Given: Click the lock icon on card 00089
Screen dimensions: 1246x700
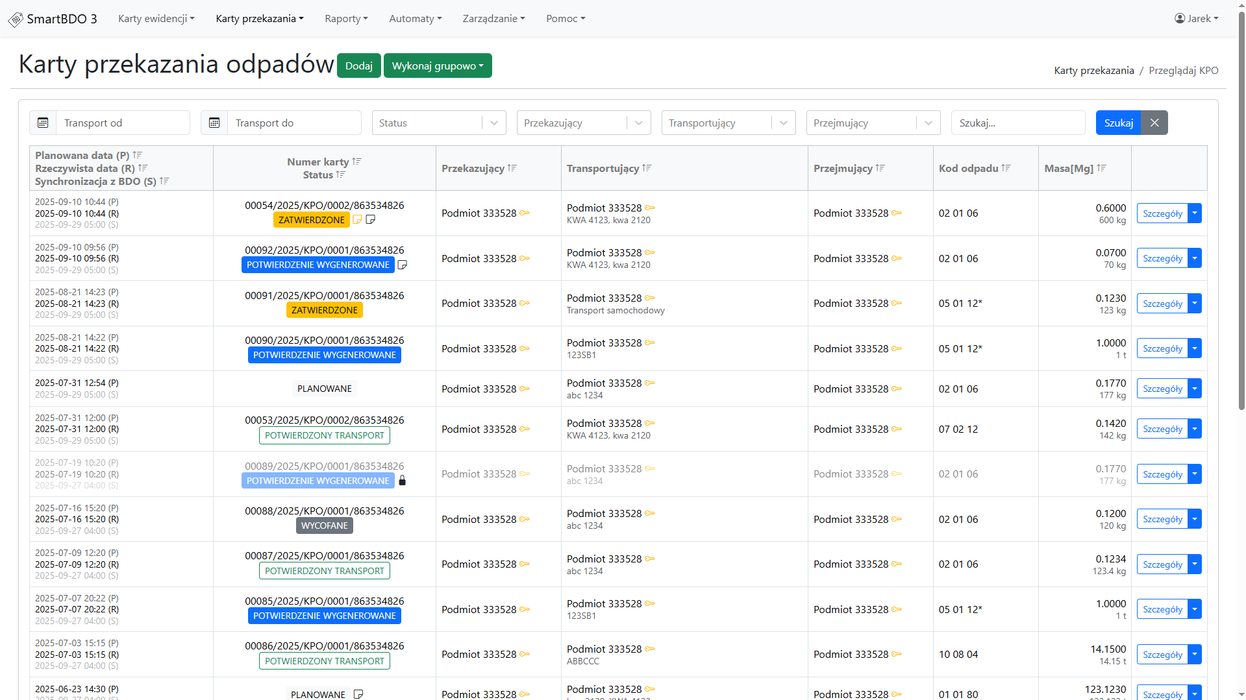Looking at the screenshot, I should (x=402, y=481).
